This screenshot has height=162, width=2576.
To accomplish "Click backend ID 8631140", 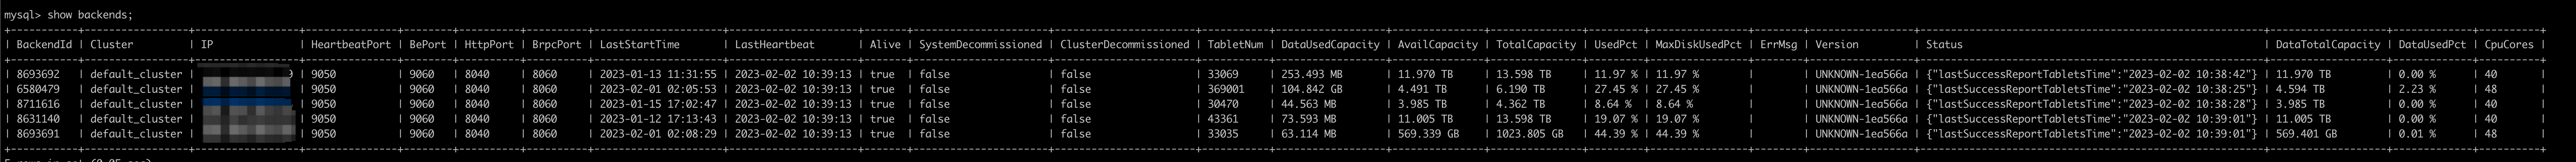I will pyautogui.click(x=38, y=118).
